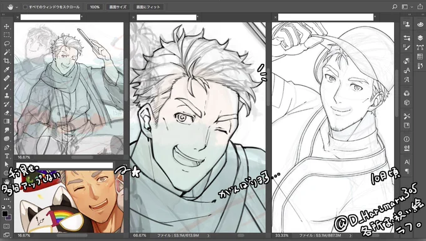This screenshot has width=426, height=241.
Task: Select the Eraser tool
Action: [6, 113]
